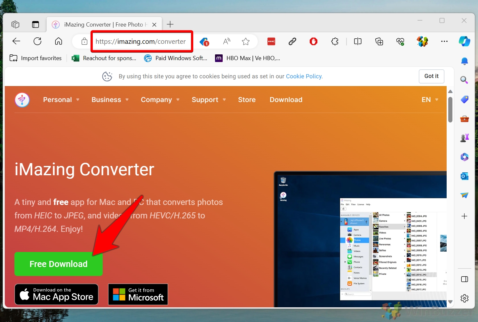Image resolution: width=478 pixels, height=322 pixels.
Task: Open the Tools briefcase in the sidebar
Action: point(465,119)
